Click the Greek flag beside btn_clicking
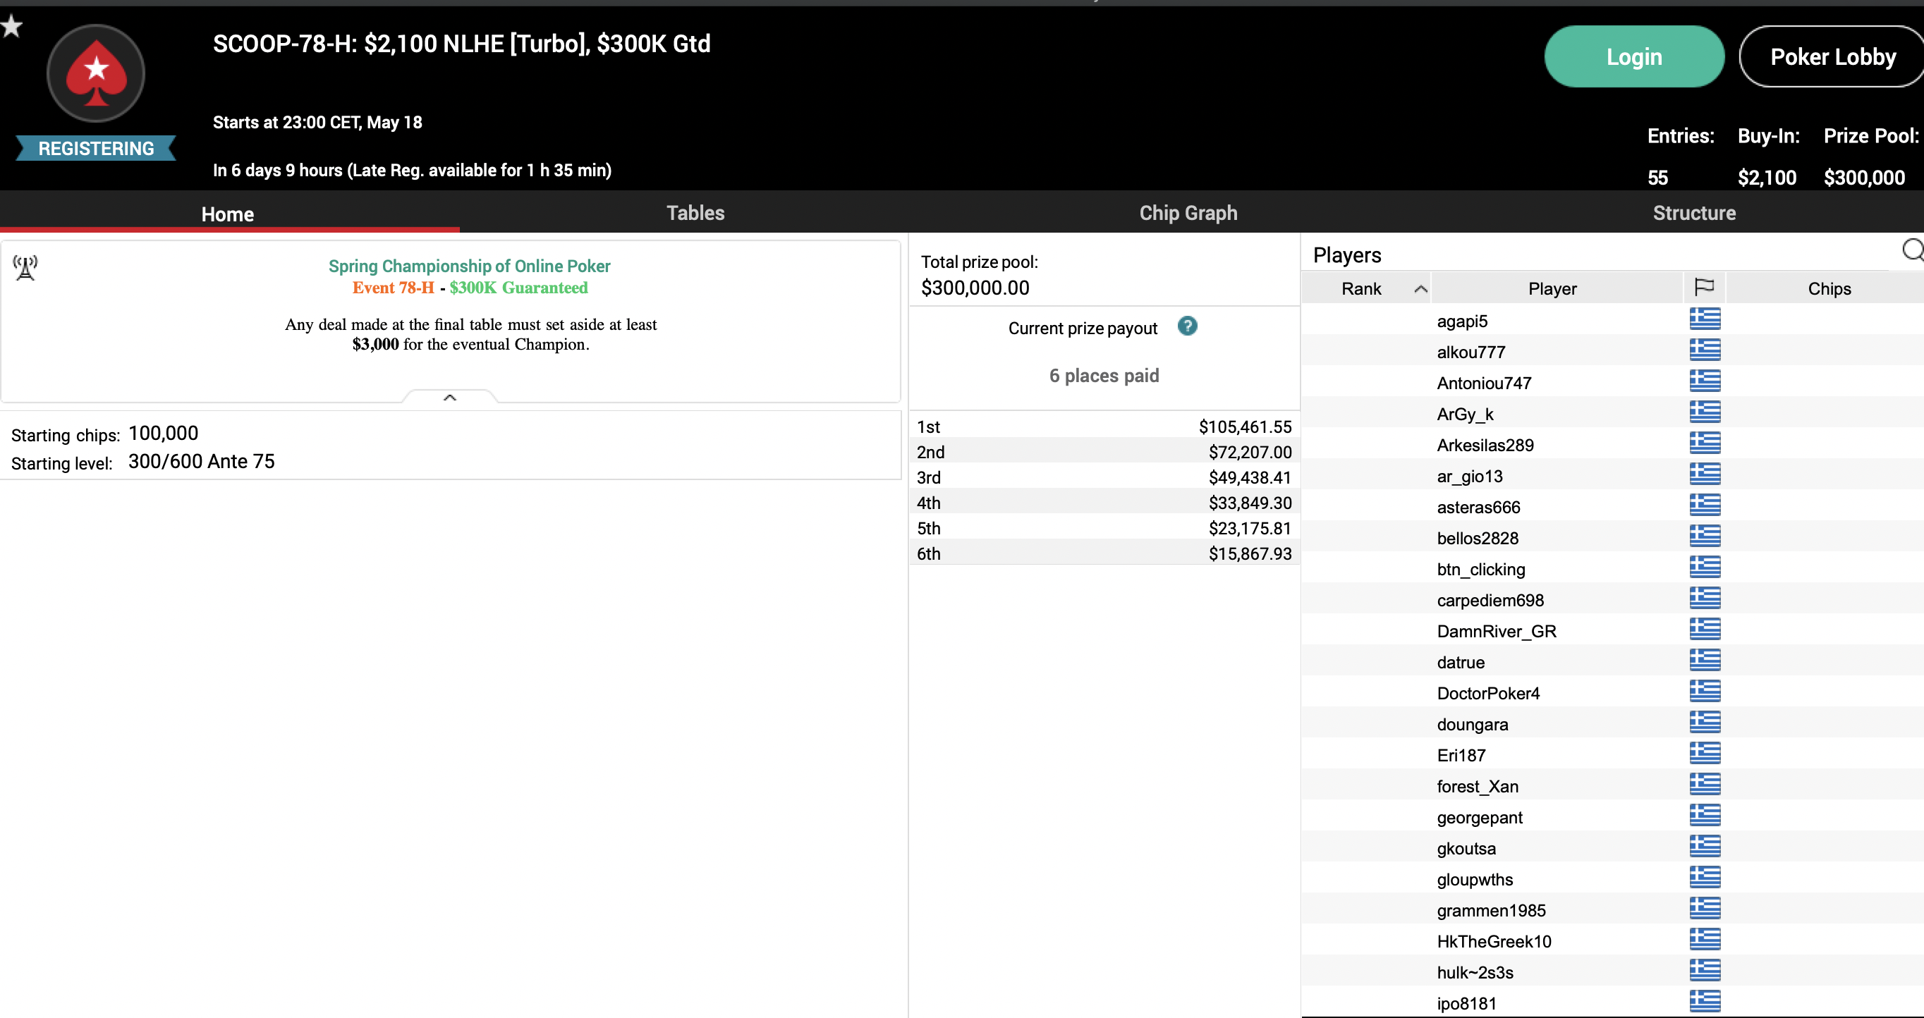Image resolution: width=1924 pixels, height=1018 pixels. 1705,568
